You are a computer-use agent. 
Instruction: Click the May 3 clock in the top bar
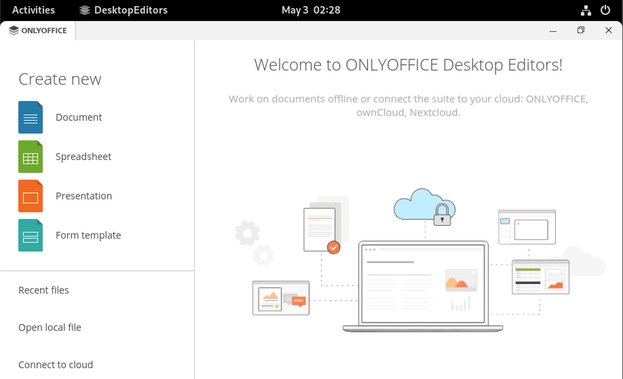pyautogui.click(x=311, y=10)
